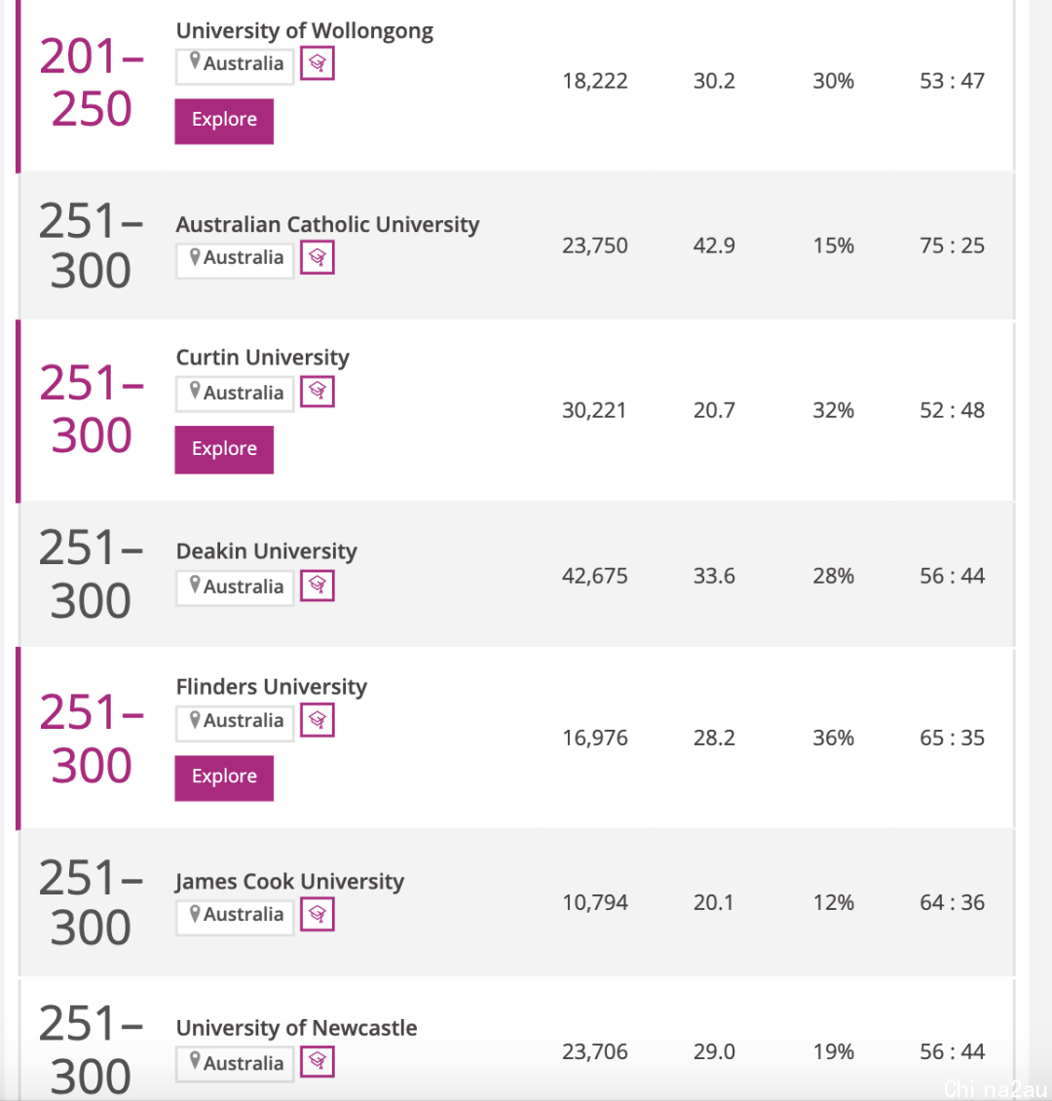Image resolution: width=1052 pixels, height=1101 pixels.
Task: Click graduation cap icon for Australian Catholic University
Action: [x=318, y=257]
